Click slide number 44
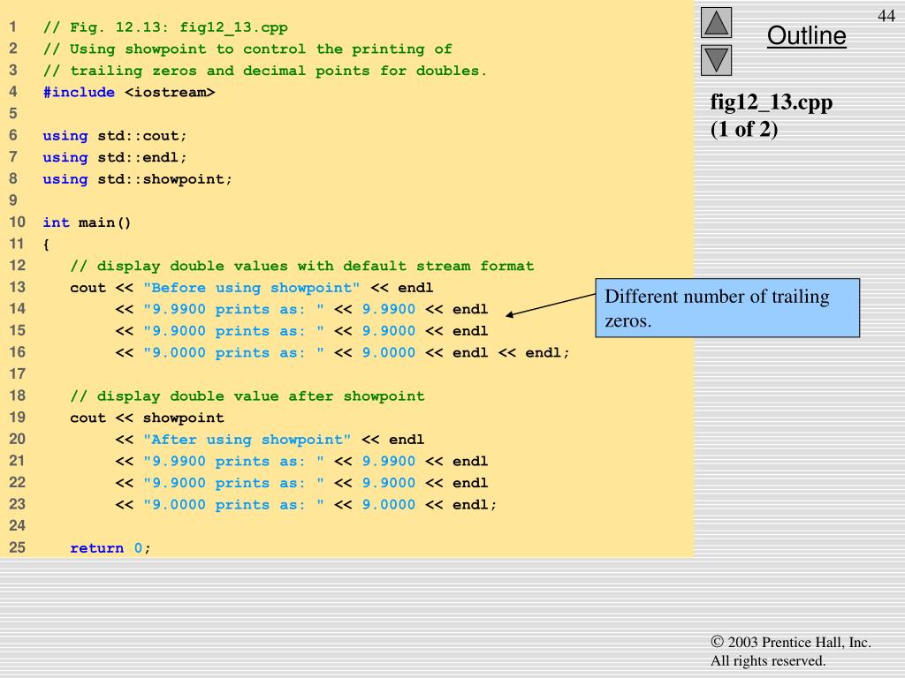 (886, 17)
